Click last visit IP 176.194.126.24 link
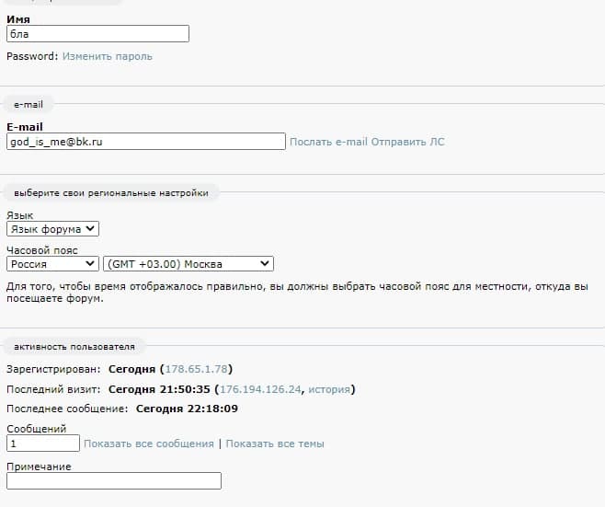Image resolution: width=605 pixels, height=507 pixels. tap(260, 389)
